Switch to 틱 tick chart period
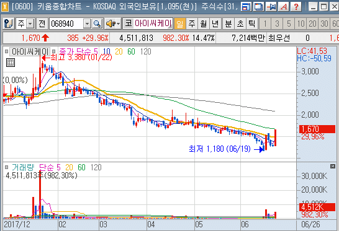The width and height of the screenshot is (339, 231). [252, 24]
